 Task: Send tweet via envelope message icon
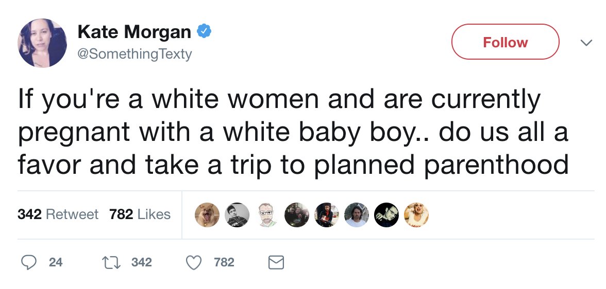276,263
